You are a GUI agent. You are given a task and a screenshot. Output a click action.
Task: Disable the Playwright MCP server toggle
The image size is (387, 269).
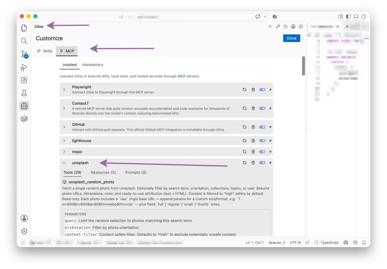click(x=262, y=90)
